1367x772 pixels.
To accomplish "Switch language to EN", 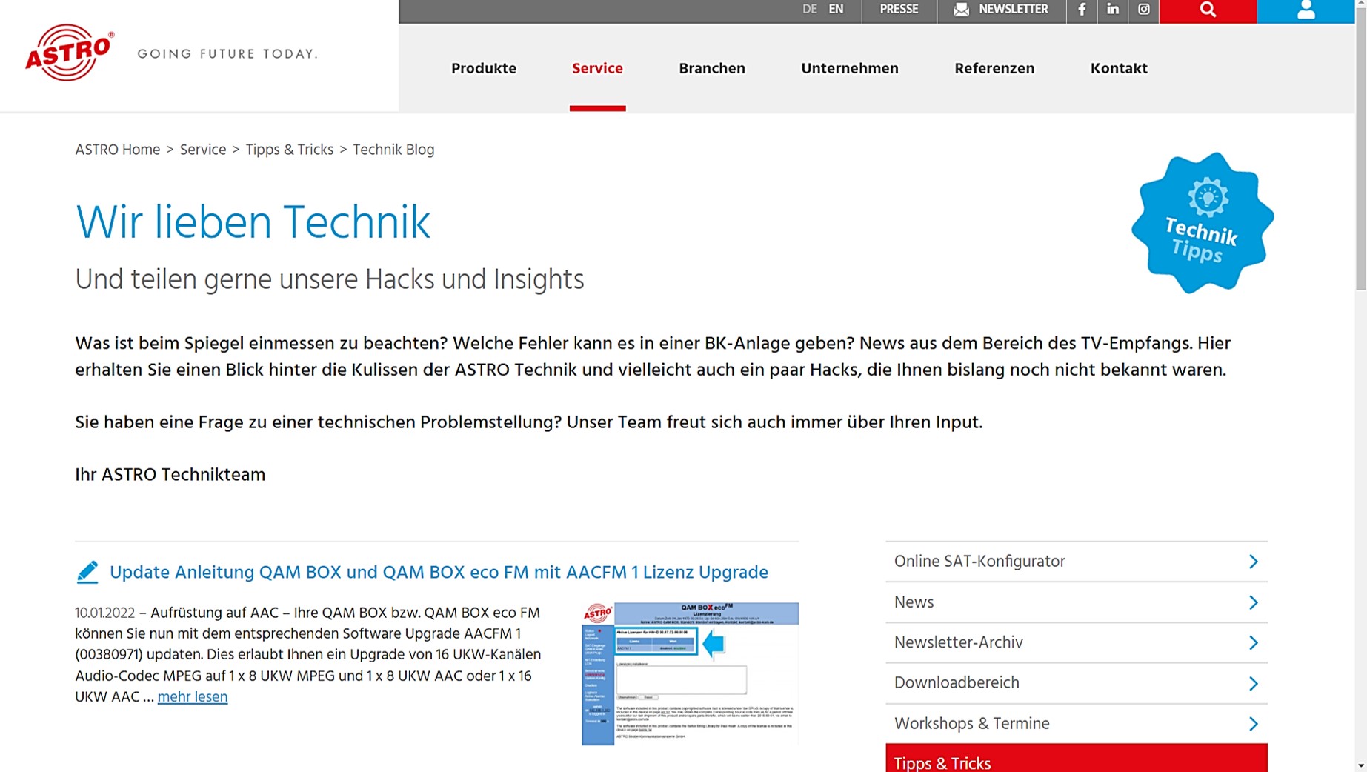I will coord(836,10).
